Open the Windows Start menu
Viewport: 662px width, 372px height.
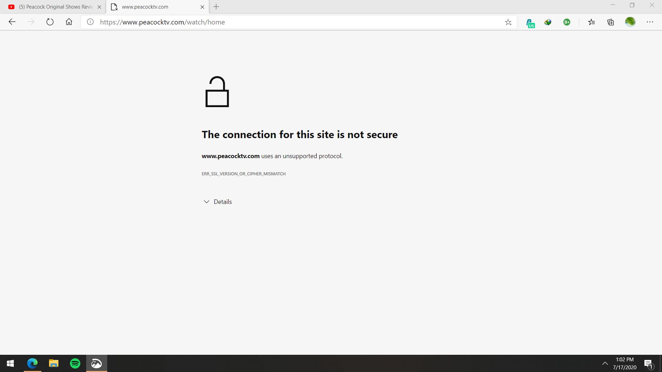[x=10, y=363]
